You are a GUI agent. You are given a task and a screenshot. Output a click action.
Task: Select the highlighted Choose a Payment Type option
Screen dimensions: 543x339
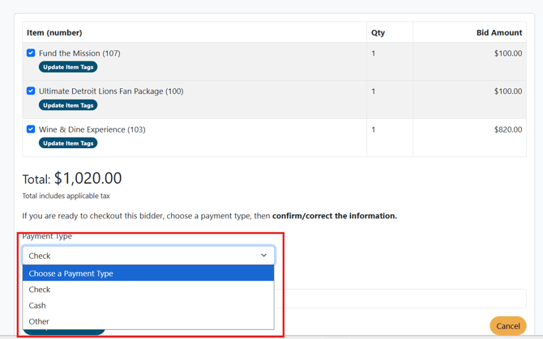148,273
